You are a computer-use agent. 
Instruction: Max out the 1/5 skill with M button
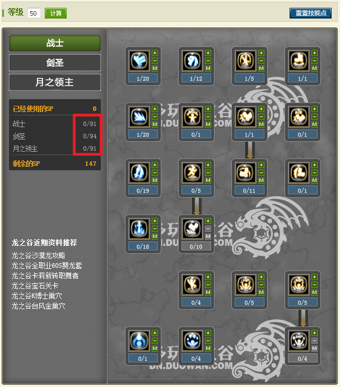tap(261, 68)
